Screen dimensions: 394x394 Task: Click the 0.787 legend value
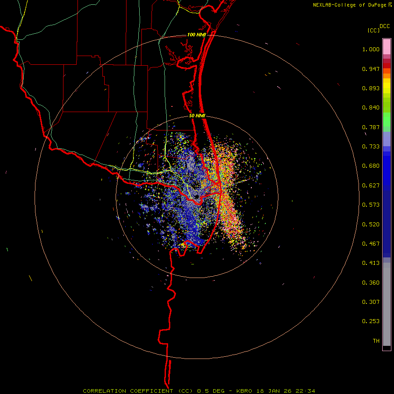[x=371, y=127]
